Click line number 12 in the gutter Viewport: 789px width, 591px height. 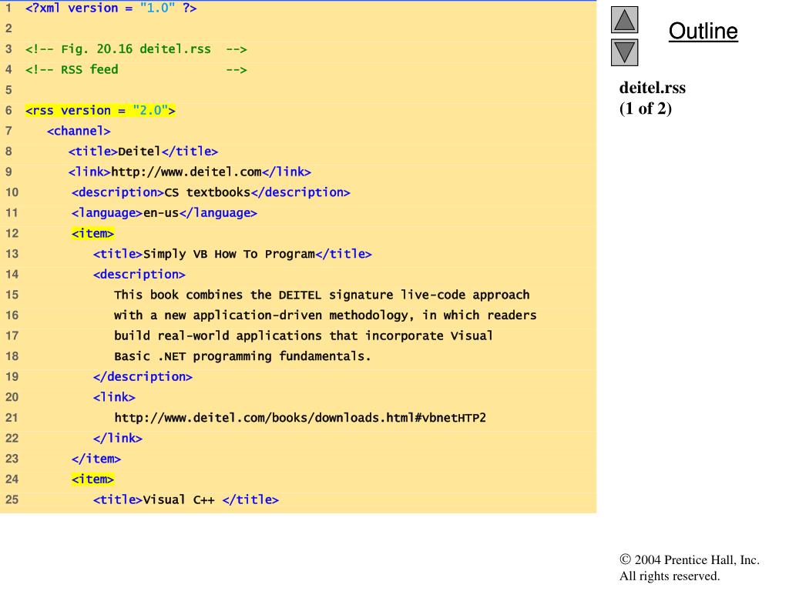click(12, 234)
